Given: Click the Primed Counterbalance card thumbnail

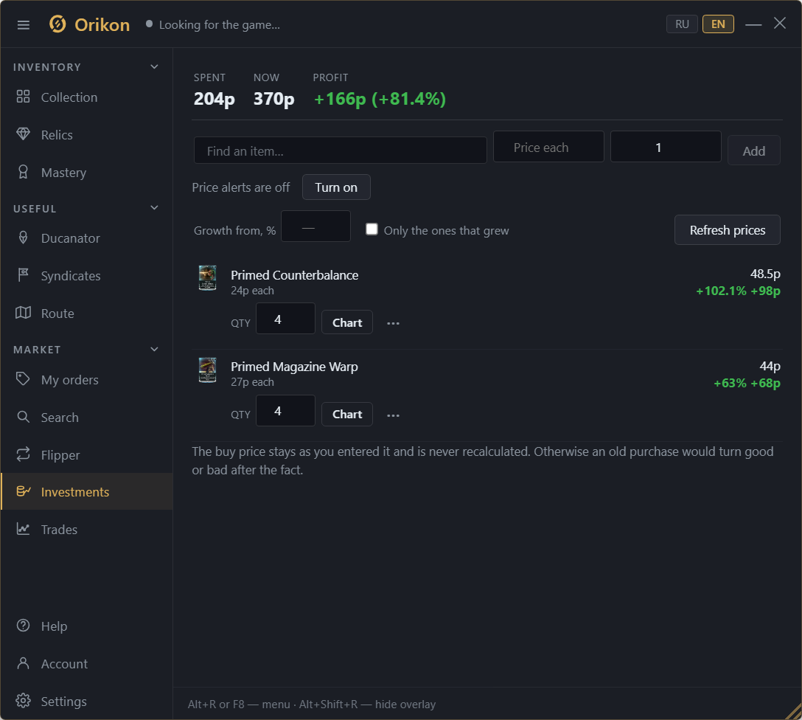Looking at the screenshot, I should point(207,278).
